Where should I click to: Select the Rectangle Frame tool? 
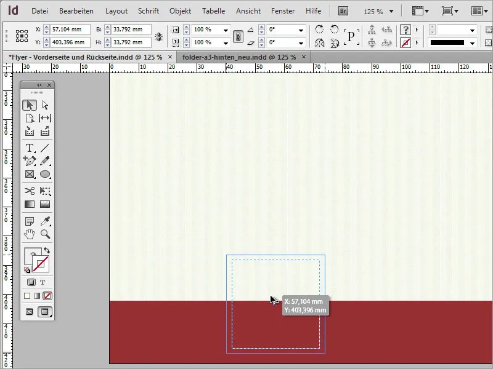(30, 174)
